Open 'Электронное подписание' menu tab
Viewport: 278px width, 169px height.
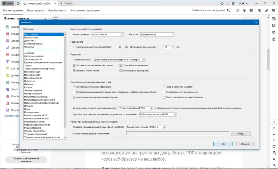click(85, 10)
